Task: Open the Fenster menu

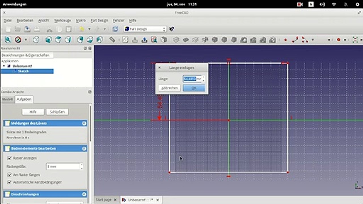Action: 119,20
